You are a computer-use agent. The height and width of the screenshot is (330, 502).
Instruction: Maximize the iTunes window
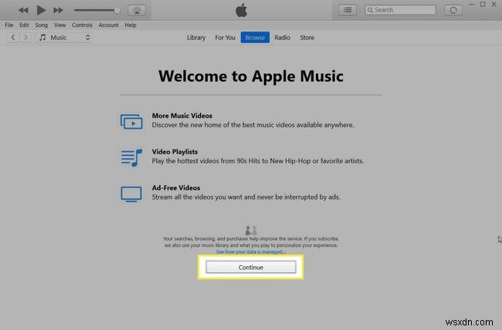click(x=483, y=5)
